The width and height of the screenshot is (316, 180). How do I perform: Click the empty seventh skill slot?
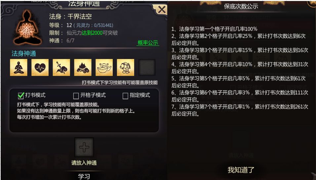point(147,67)
